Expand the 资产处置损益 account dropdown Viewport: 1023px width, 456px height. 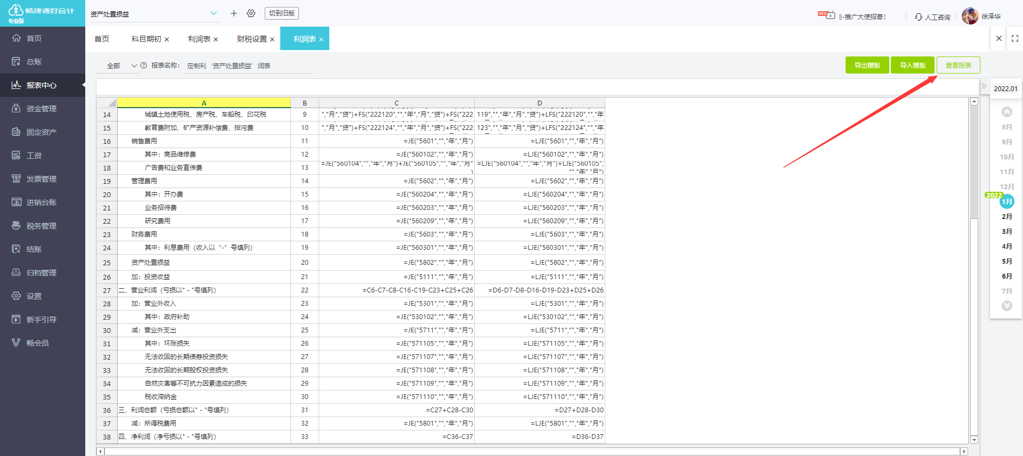click(213, 13)
